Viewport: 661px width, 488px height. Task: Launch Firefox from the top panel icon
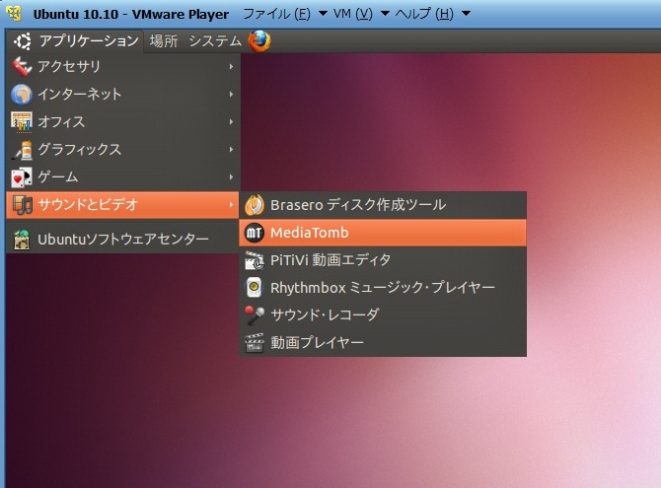click(x=259, y=40)
